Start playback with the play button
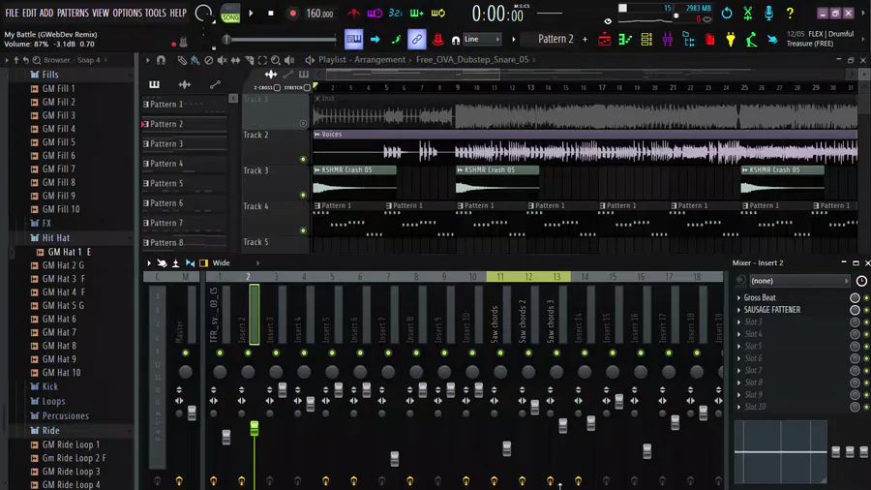The image size is (871, 490). coord(251,14)
